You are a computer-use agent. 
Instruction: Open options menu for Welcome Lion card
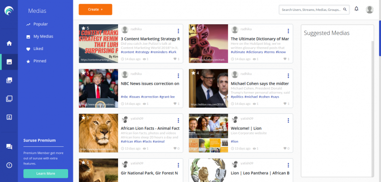[288, 121]
